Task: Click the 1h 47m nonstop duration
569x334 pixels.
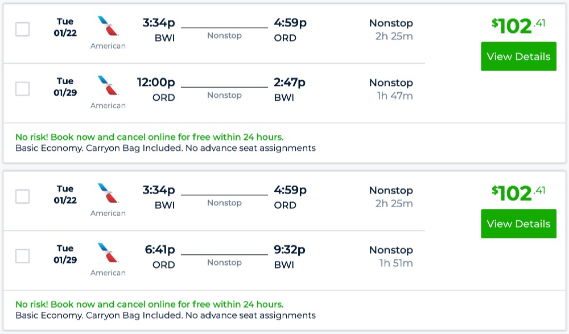Action: pyautogui.click(x=394, y=96)
